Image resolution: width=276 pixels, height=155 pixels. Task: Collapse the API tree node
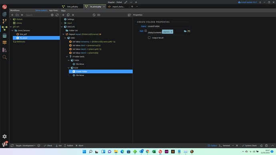11,27
